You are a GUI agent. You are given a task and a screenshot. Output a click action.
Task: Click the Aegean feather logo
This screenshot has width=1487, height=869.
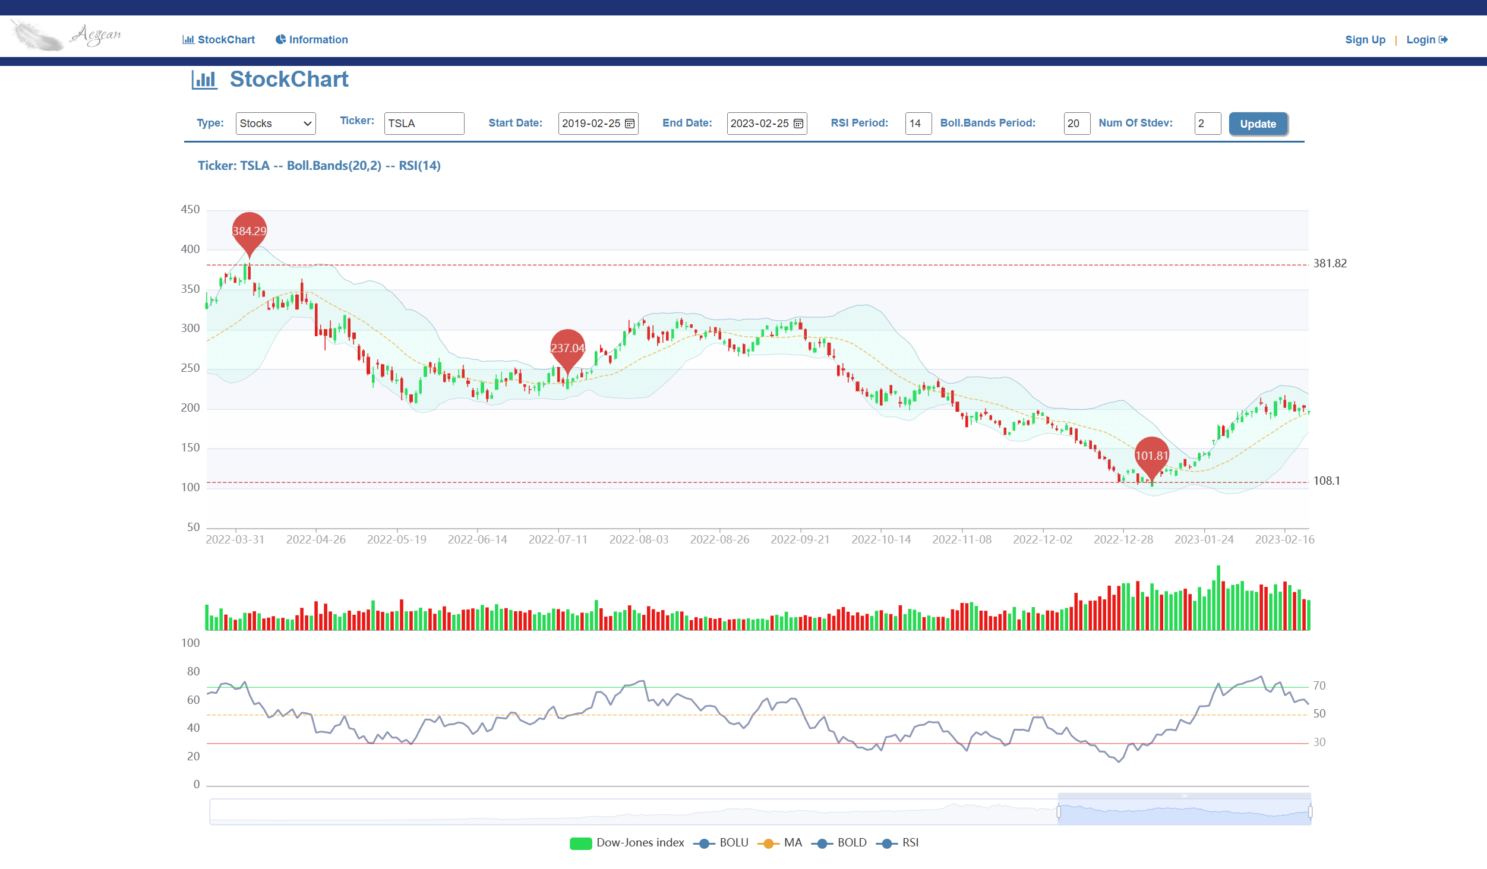[x=65, y=34]
